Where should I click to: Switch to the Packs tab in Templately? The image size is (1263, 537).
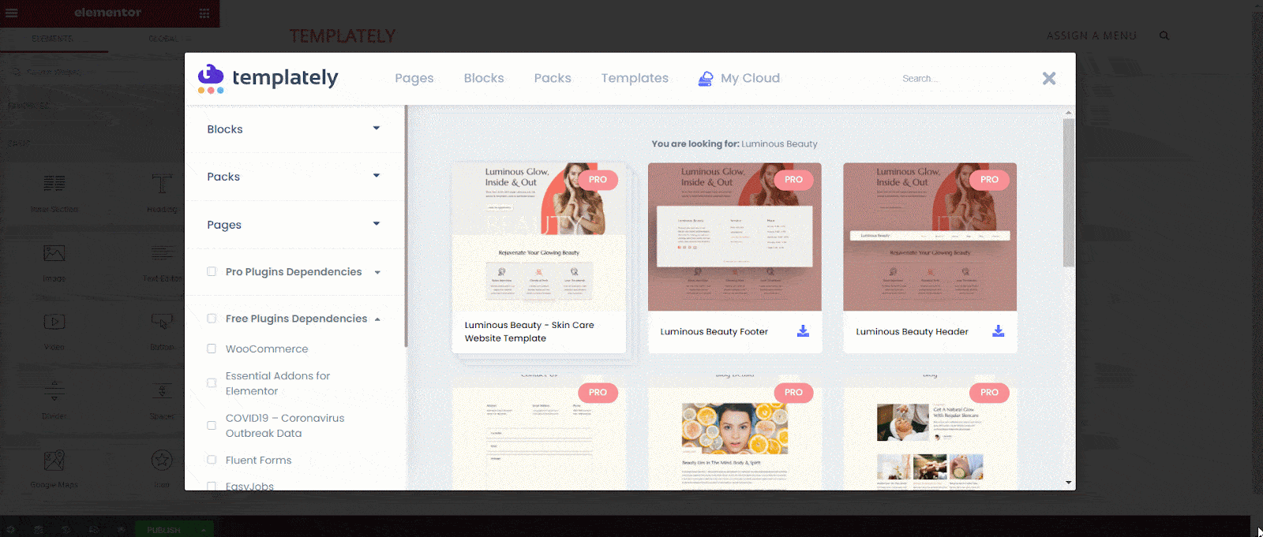[x=553, y=78]
